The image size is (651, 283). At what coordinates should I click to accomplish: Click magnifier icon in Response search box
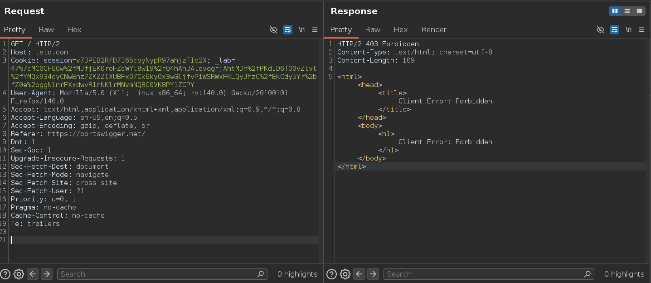click(x=588, y=274)
